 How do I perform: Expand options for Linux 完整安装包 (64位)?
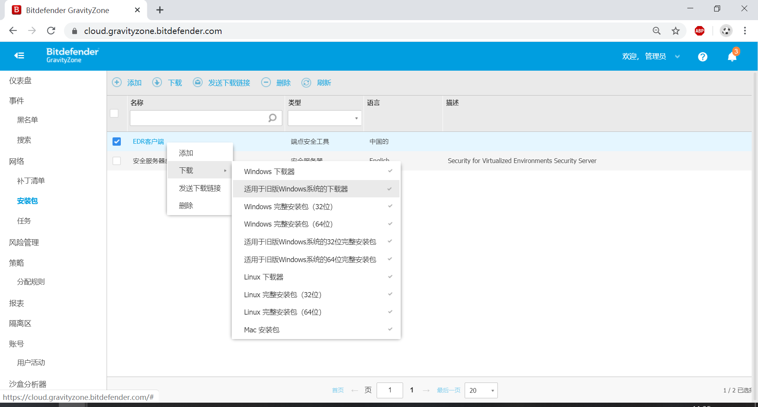[390, 311]
